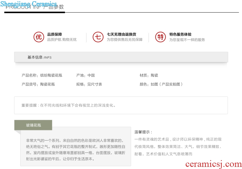Click the 材质：陶瓷 material text

tap(149, 75)
